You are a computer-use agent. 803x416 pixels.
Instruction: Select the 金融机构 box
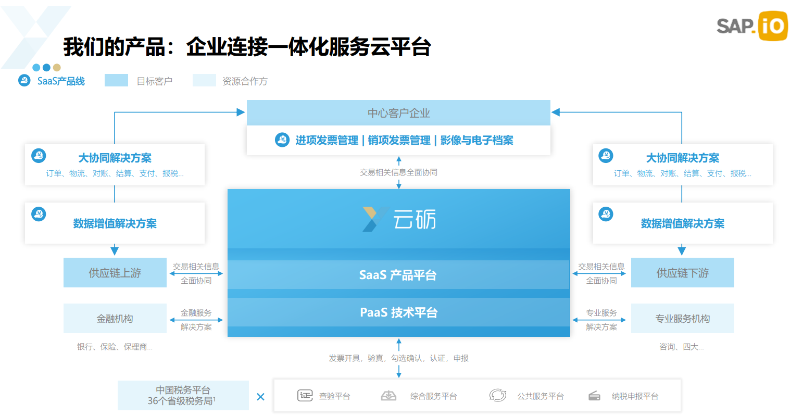tap(115, 319)
